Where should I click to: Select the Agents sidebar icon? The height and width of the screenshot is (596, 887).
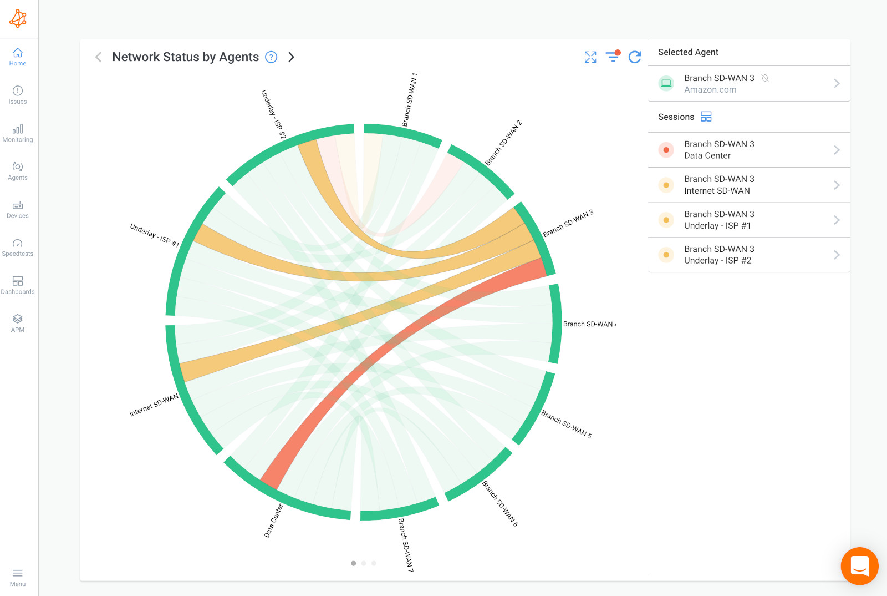pyautogui.click(x=18, y=171)
